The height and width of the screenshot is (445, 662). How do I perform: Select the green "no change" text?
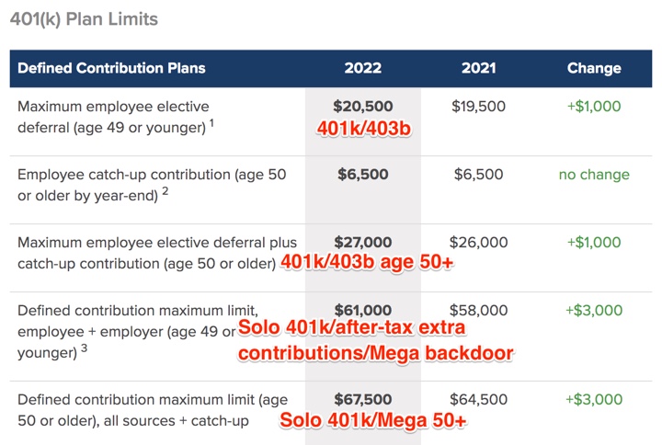594,175
